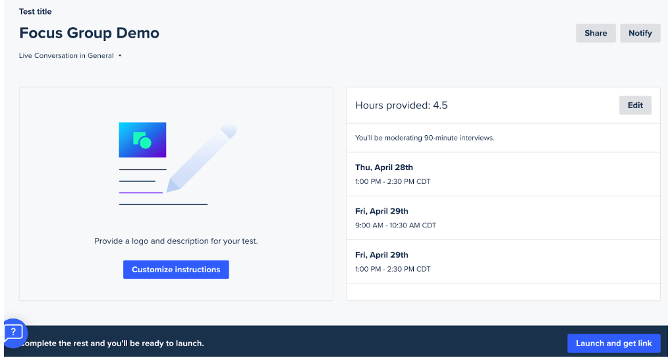This screenshot has height=360, width=672.
Task: Click the Hours provided: 4.5 header
Action: [401, 105]
